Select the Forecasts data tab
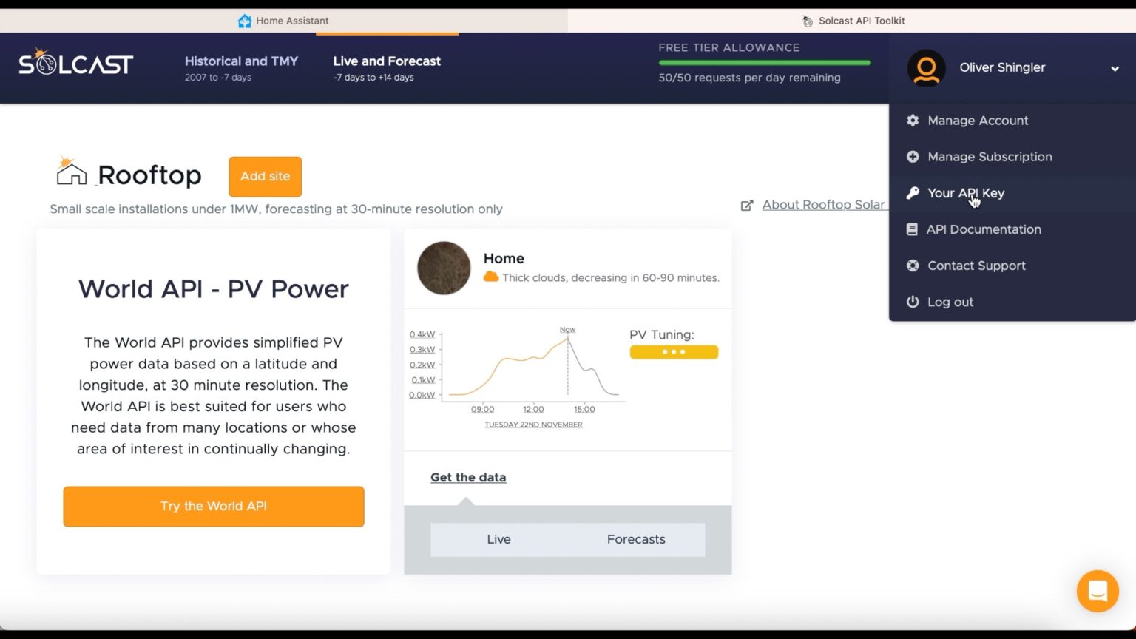Image resolution: width=1136 pixels, height=639 pixels. tap(635, 539)
